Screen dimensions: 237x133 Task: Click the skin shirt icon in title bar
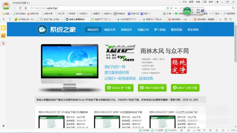pos(217,2)
